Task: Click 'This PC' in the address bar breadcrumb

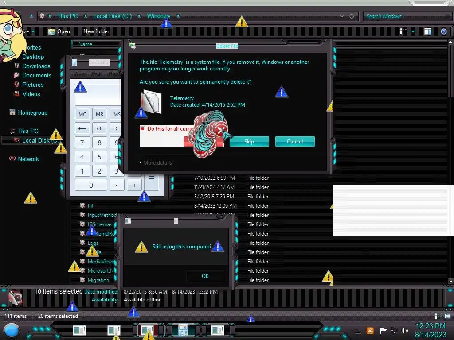Action: coord(67,16)
